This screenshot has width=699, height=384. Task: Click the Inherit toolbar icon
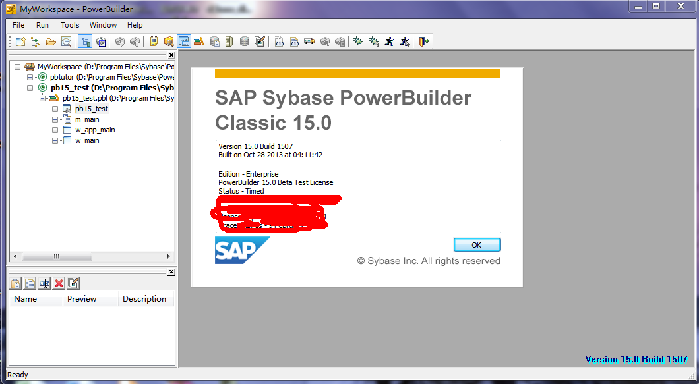pos(36,41)
